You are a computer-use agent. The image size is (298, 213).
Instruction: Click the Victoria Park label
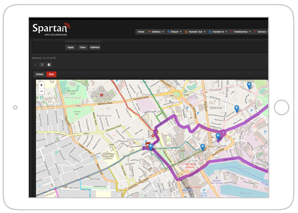coord(77,113)
